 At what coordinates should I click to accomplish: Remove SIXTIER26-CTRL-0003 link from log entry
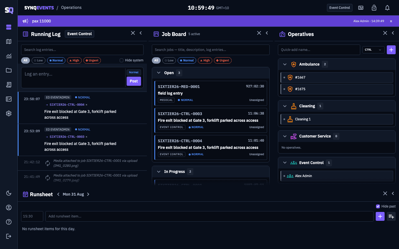pos(86,137)
